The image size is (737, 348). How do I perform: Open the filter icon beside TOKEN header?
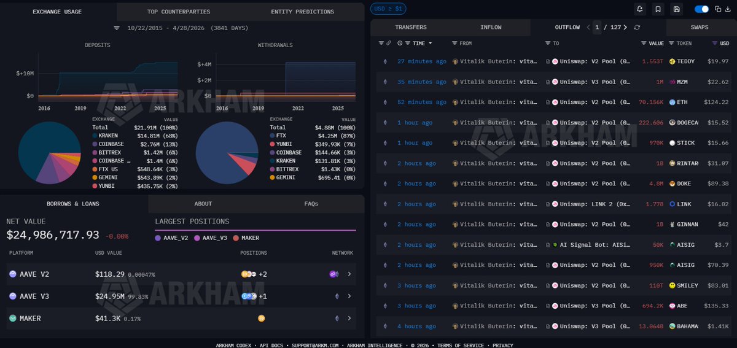(x=672, y=43)
